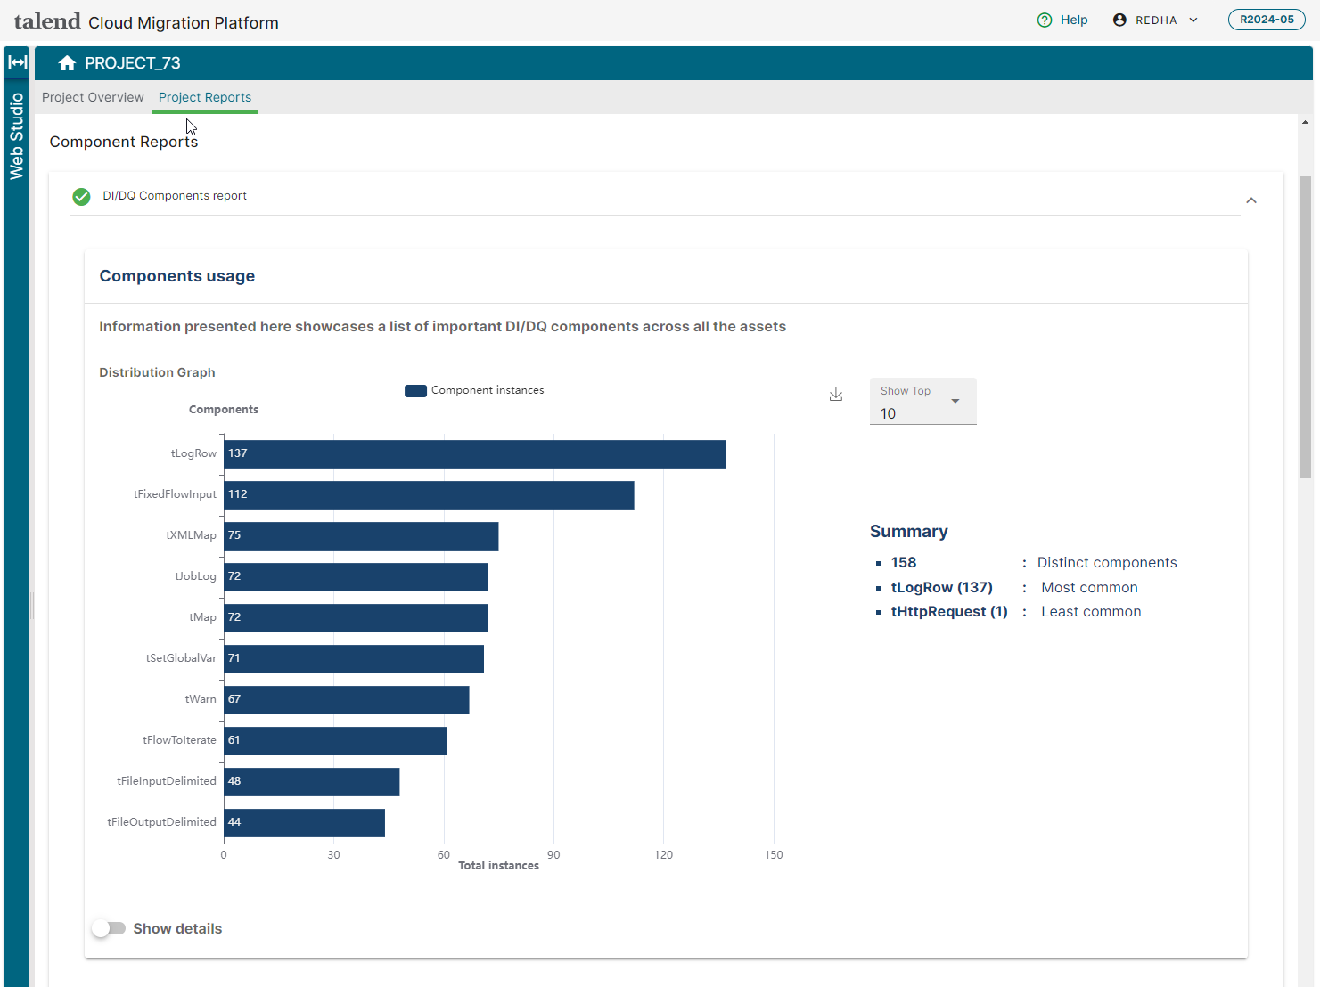This screenshot has width=1320, height=987.
Task: Click the tFixedFlowInput axis label
Action: click(x=175, y=494)
